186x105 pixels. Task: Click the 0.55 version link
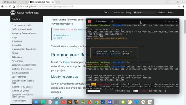coord(36,13)
